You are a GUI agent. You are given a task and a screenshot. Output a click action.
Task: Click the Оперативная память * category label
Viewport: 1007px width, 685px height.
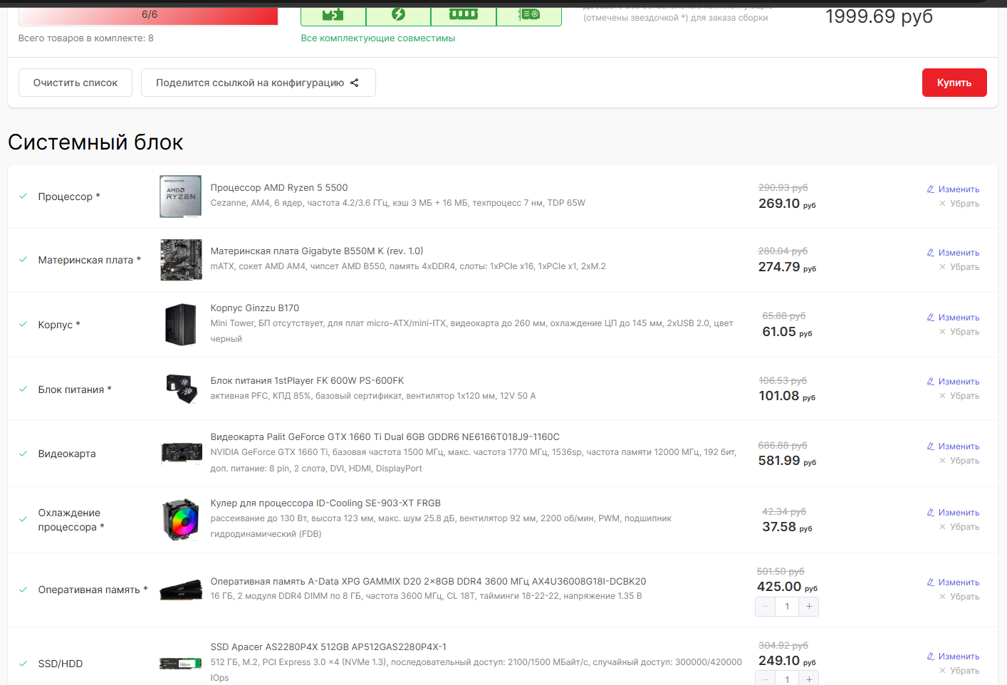93,590
